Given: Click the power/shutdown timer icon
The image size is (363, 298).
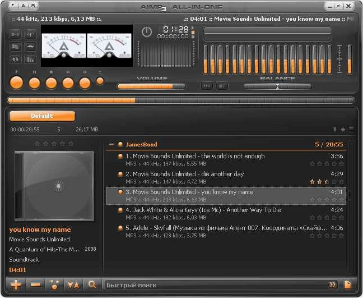Looking at the screenshot, I should [147, 32].
